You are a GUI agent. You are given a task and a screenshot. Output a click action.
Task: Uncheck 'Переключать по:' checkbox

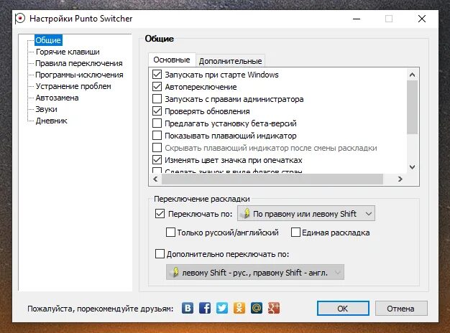tap(160, 214)
